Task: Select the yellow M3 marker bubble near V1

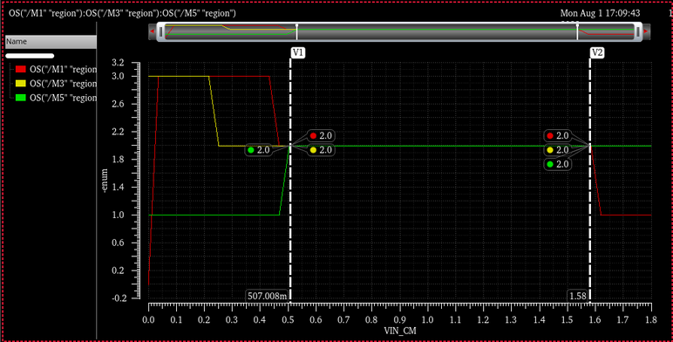Action: tap(321, 150)
